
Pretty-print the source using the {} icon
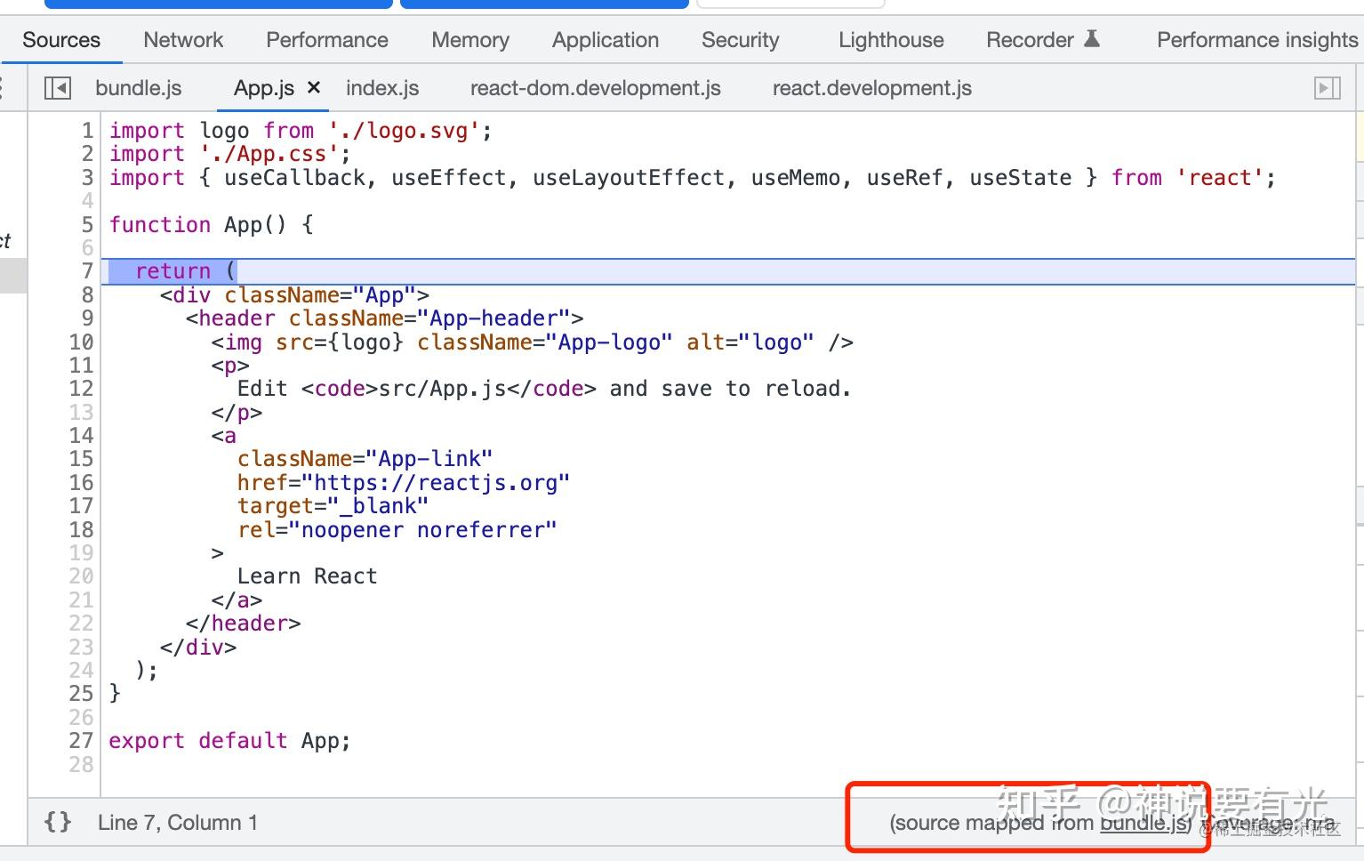[x=57, y=822]
